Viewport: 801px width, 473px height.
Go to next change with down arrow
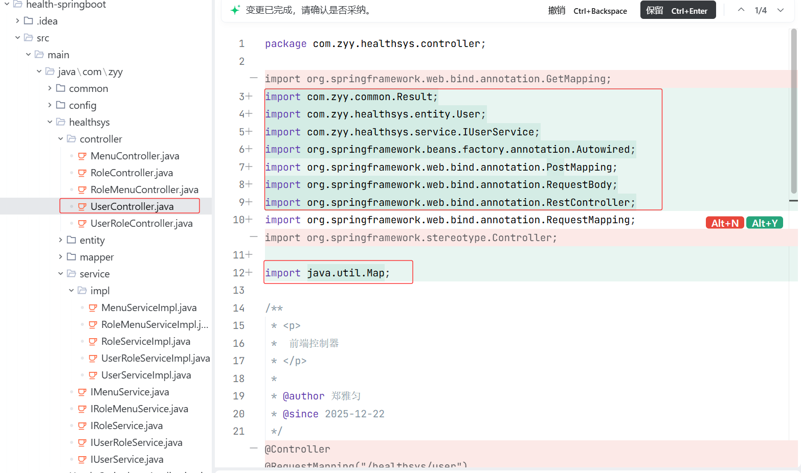point(781,10)
